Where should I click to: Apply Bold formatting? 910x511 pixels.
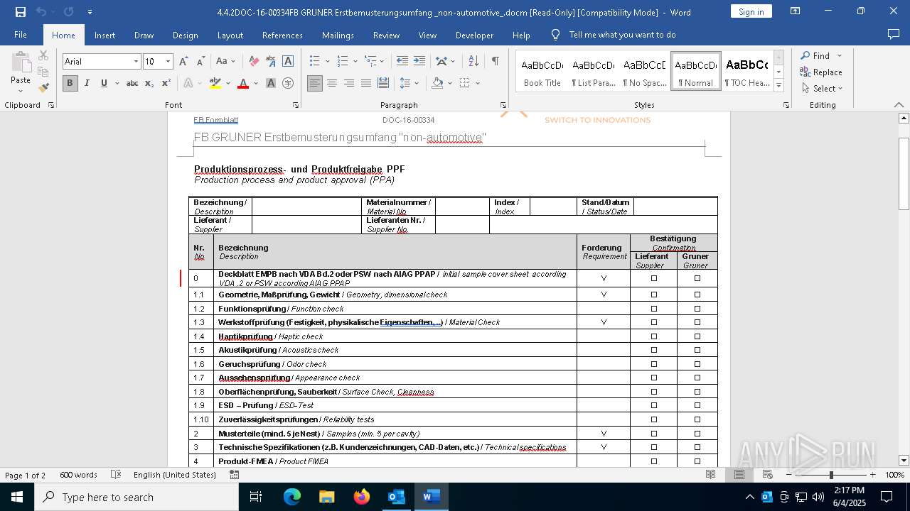[70, 83]
